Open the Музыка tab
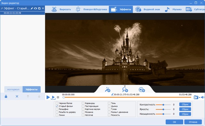 point(173,9)
